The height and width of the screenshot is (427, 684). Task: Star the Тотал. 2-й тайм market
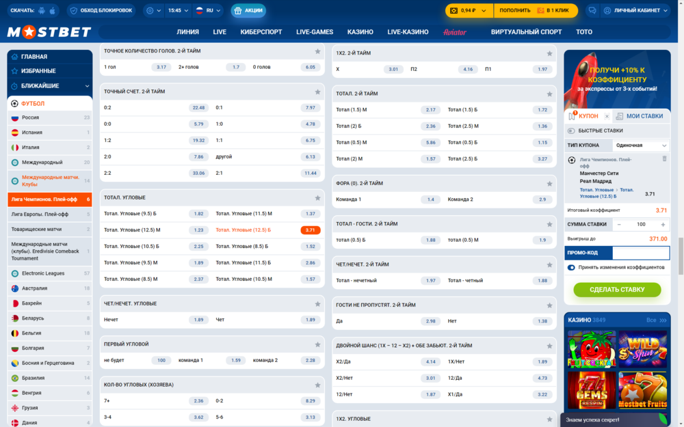(550, 94)
